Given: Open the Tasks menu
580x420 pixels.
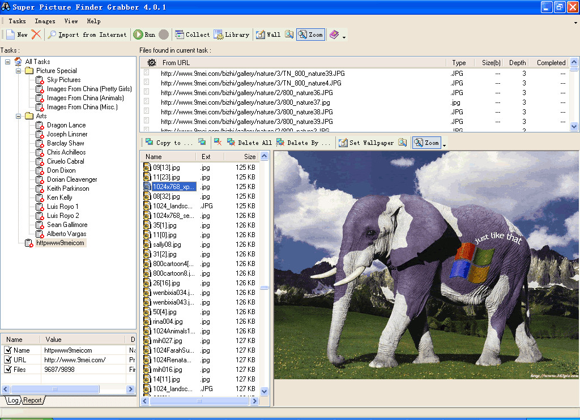Looking at the screenshot, I should coord(17,22).
